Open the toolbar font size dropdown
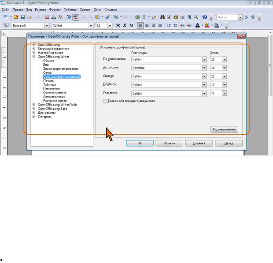This screenshot has width=273, height=263. 110,25
